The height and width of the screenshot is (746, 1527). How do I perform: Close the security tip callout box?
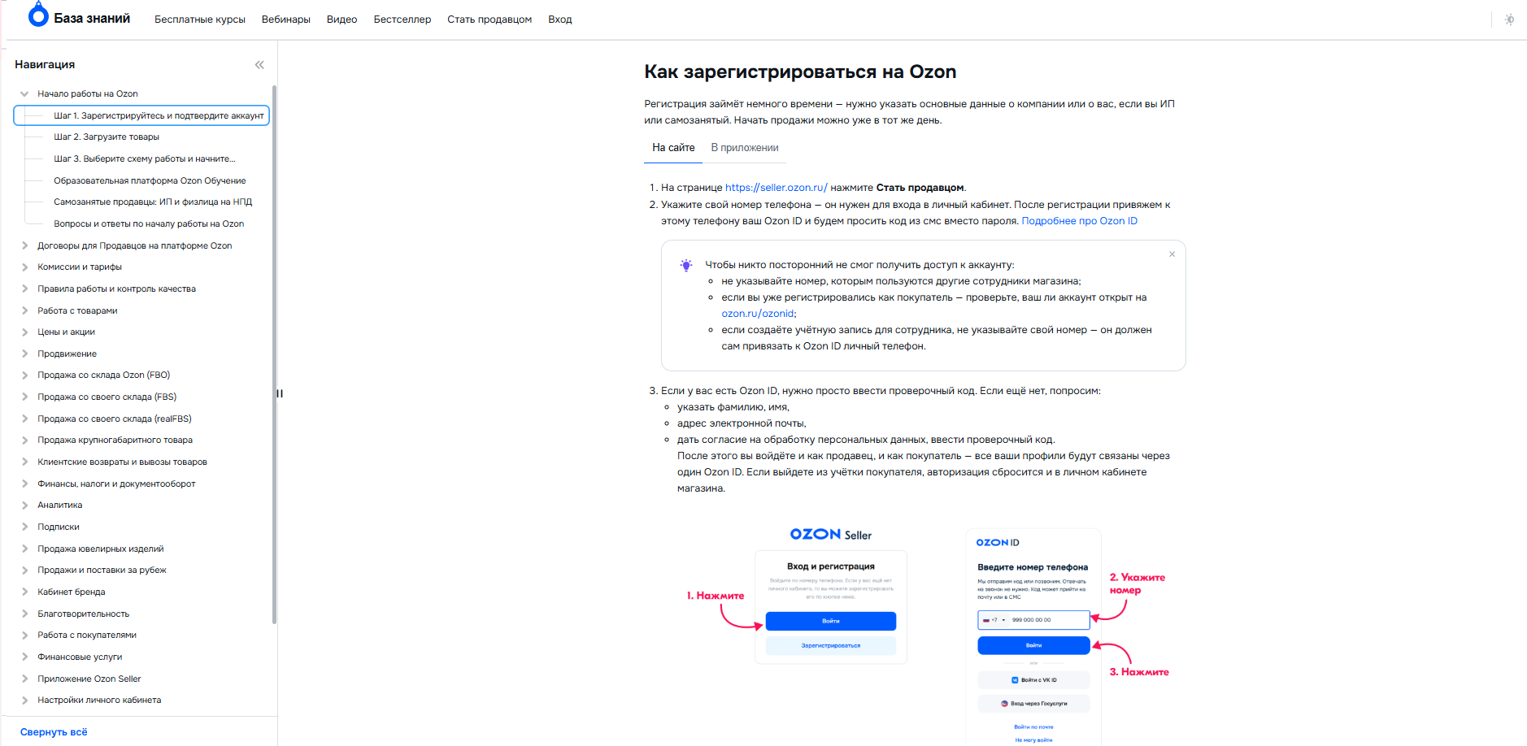tap(1172, 254)
